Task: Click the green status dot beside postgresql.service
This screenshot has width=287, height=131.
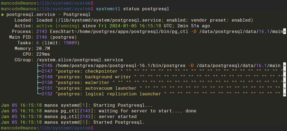Action: tap(2, 15)
